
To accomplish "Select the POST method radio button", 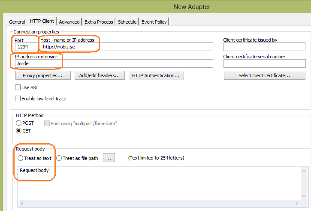I will pos(19,123).
